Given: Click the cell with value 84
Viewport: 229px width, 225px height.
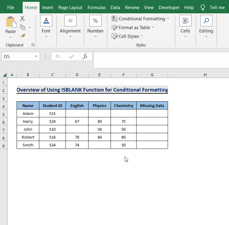Looking at the screenshot, I should [100, 137].
